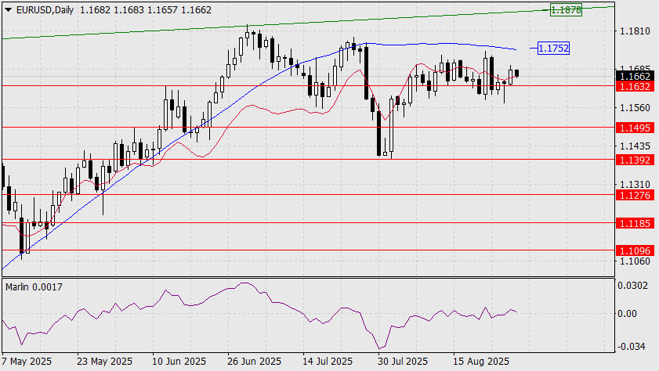Click the red 1.1495 level label
This screenshot has height=371, width=659.
pyautogui.click(x=635, y=128)
